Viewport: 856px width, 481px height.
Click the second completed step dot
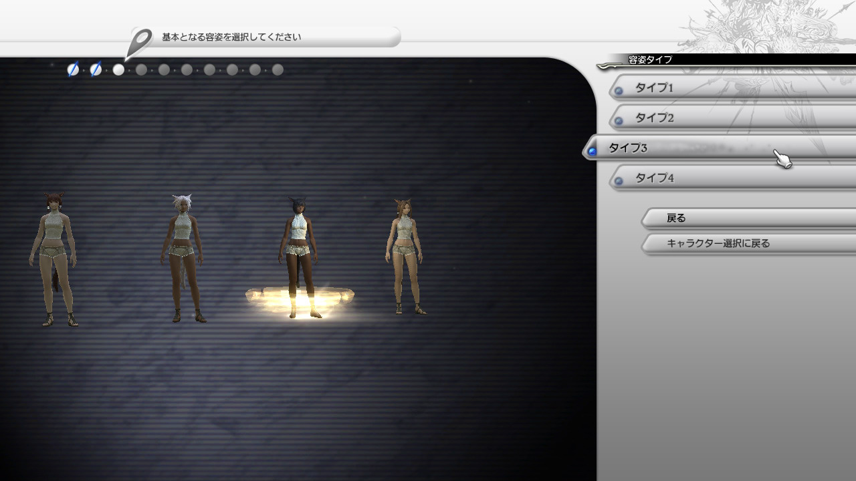pyautogui.click(x=96, y=69)
